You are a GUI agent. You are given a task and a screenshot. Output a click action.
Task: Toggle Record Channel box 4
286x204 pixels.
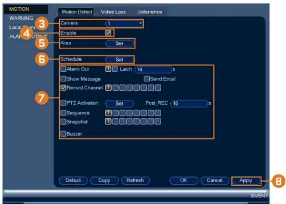(x=129, y=88)
